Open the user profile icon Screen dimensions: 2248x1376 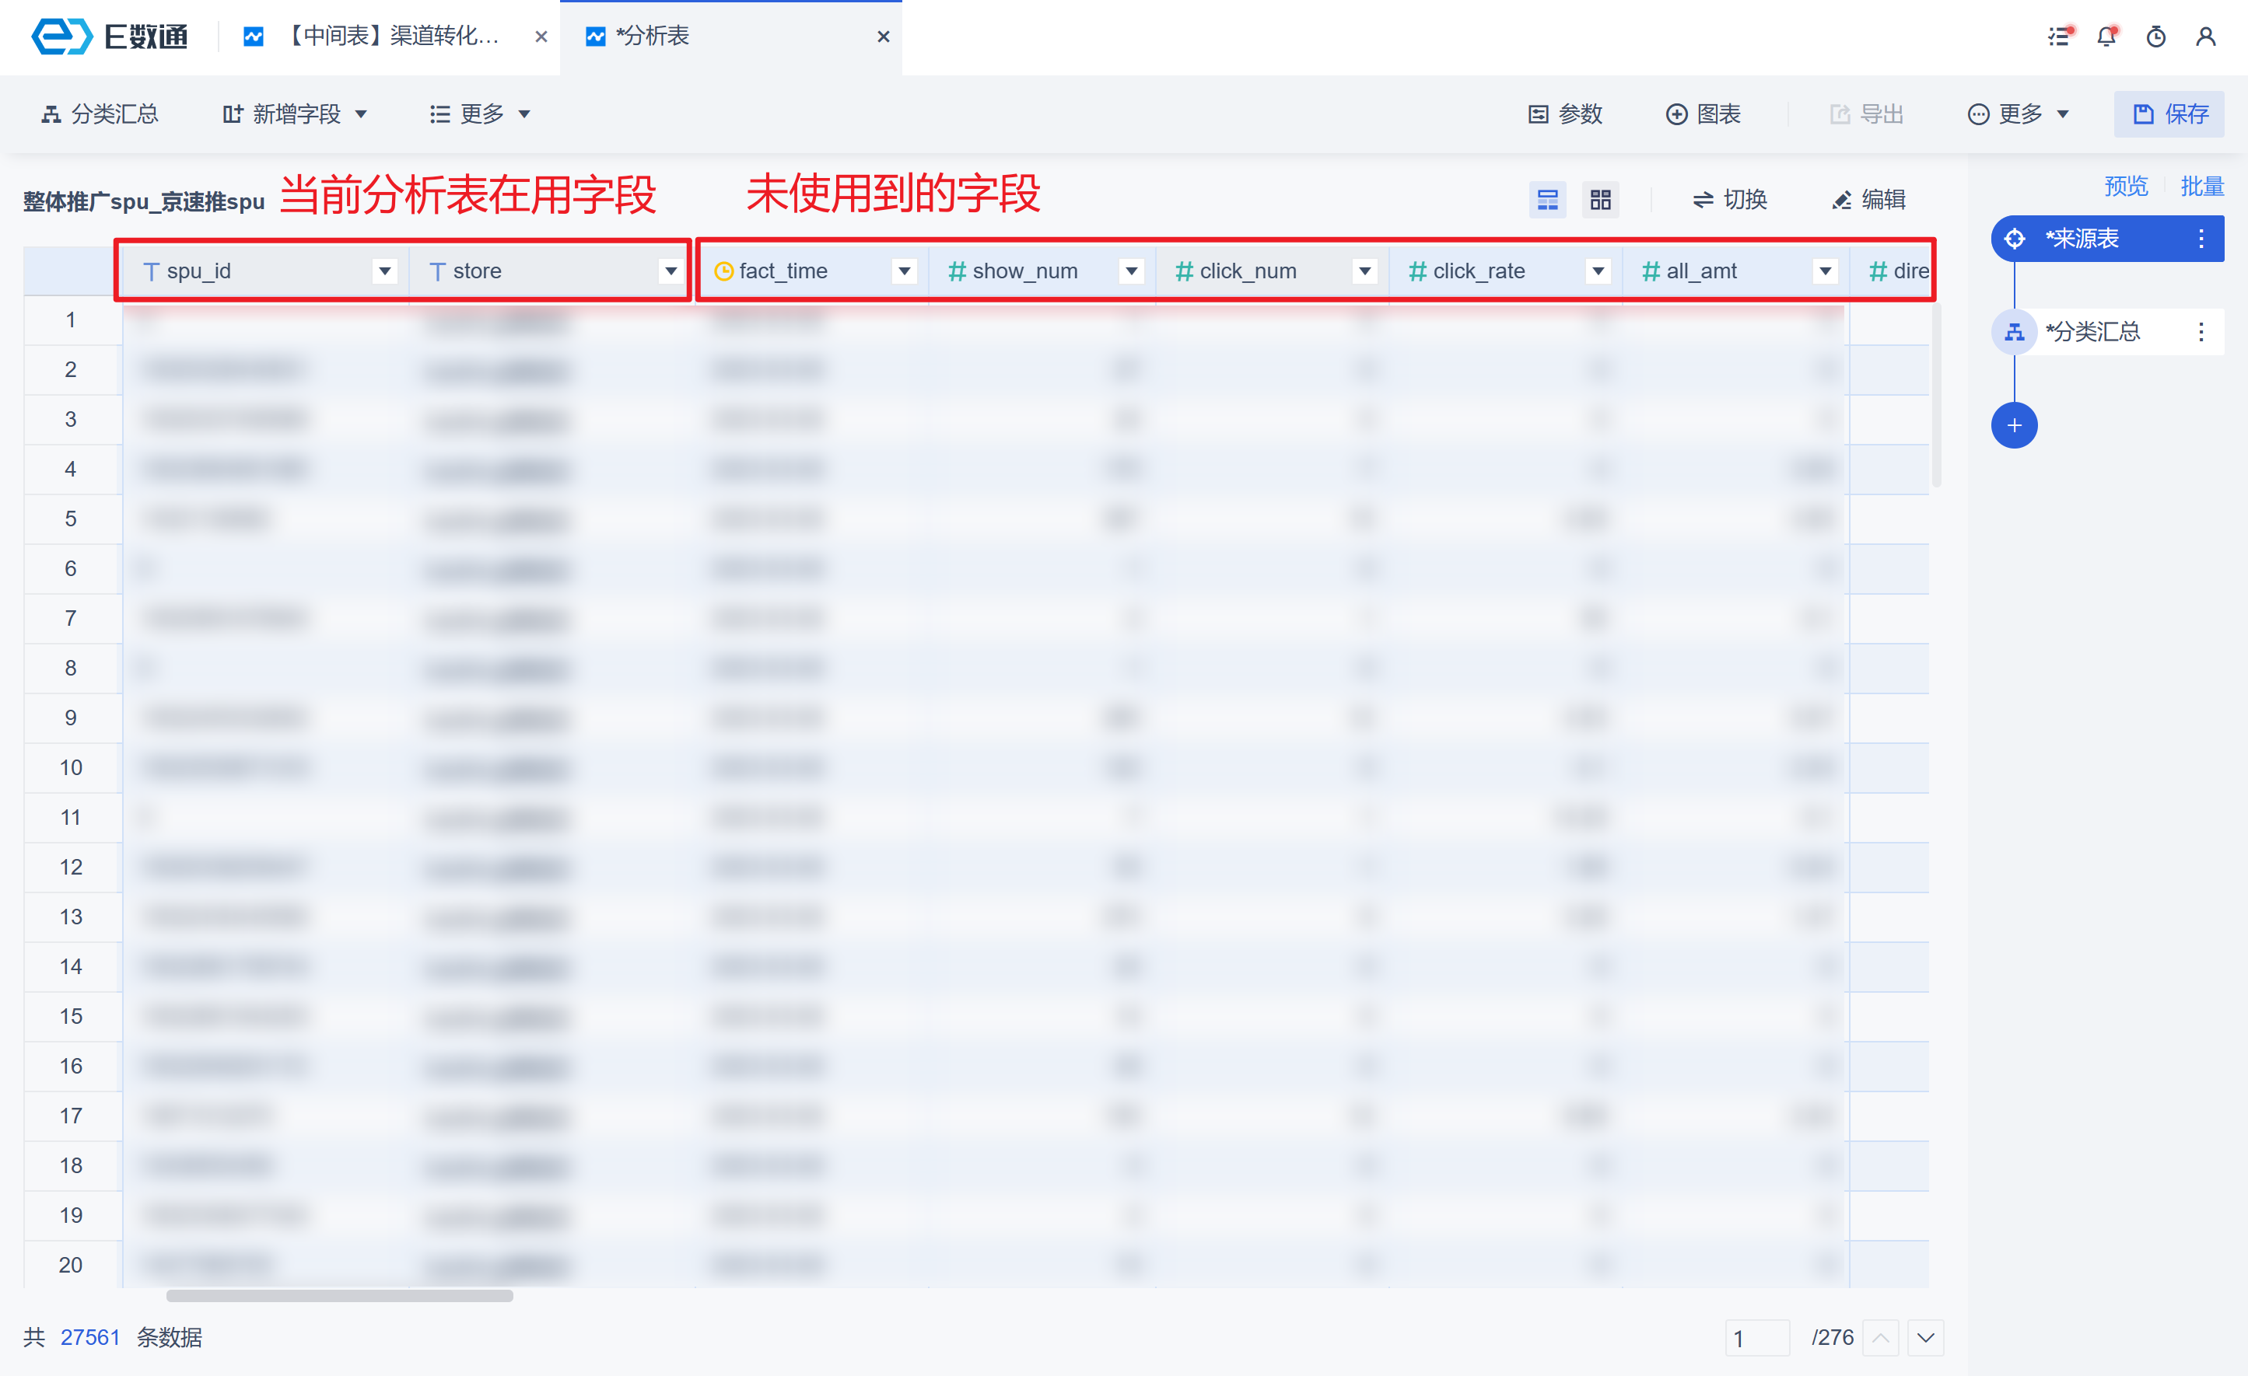[2206, 37]
